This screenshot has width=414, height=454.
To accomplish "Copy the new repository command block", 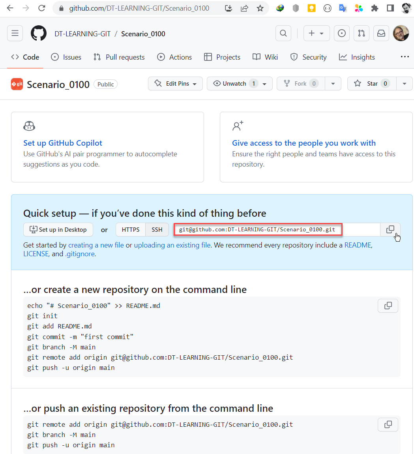I will 388,306.
